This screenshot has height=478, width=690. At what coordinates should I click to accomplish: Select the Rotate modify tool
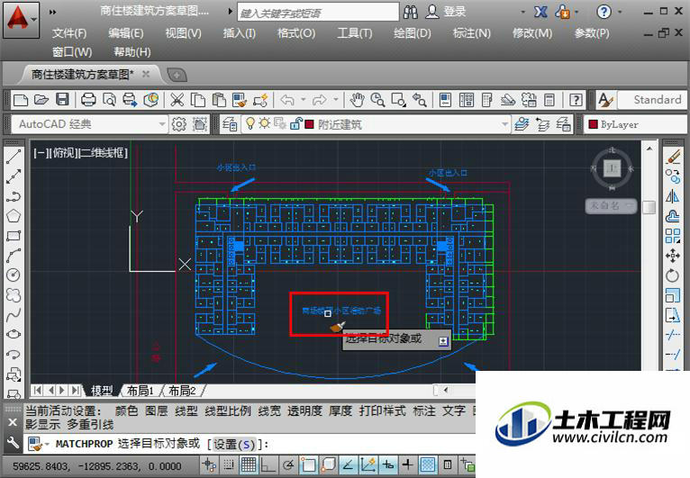(x=673, y=275)
